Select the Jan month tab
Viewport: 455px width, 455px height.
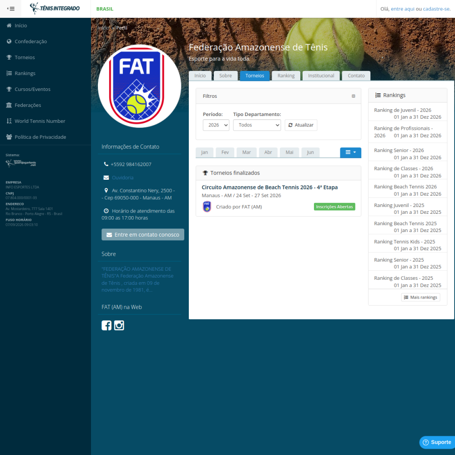click(205, 152)
